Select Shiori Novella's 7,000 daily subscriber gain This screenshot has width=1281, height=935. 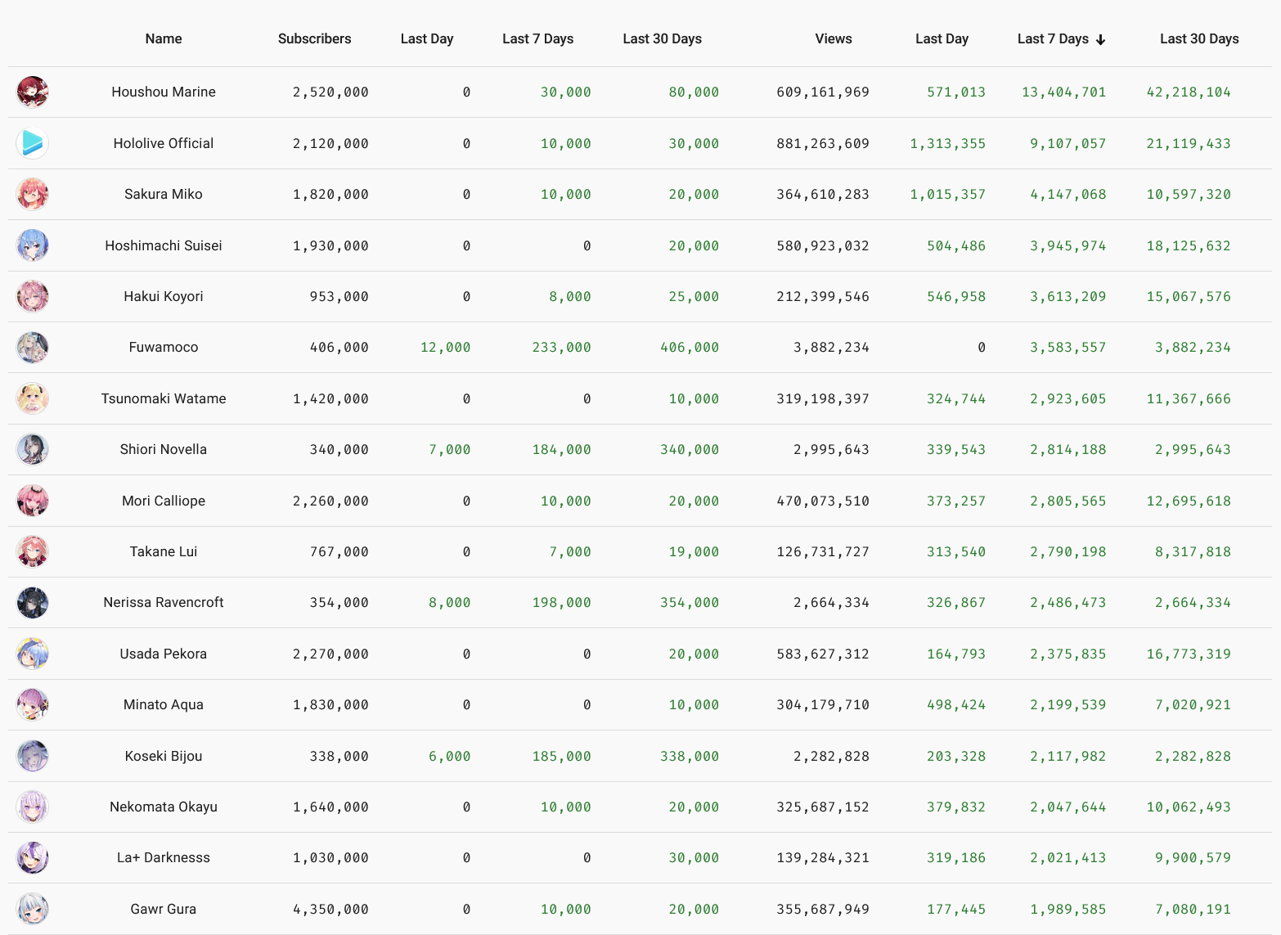pyautogui.click(x=450, y=449)
